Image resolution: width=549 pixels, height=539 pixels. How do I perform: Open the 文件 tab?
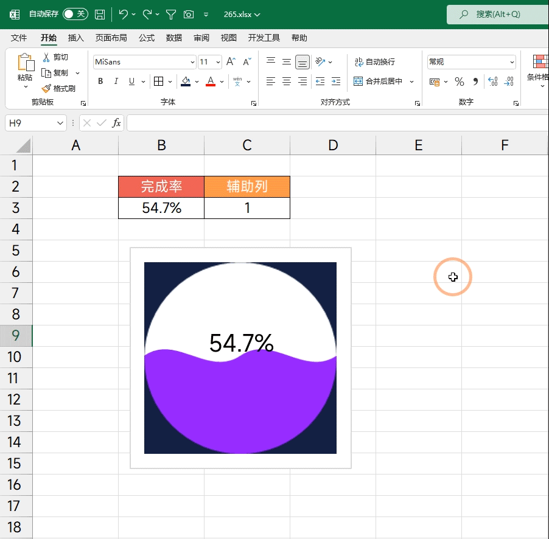tap(19, 38)
